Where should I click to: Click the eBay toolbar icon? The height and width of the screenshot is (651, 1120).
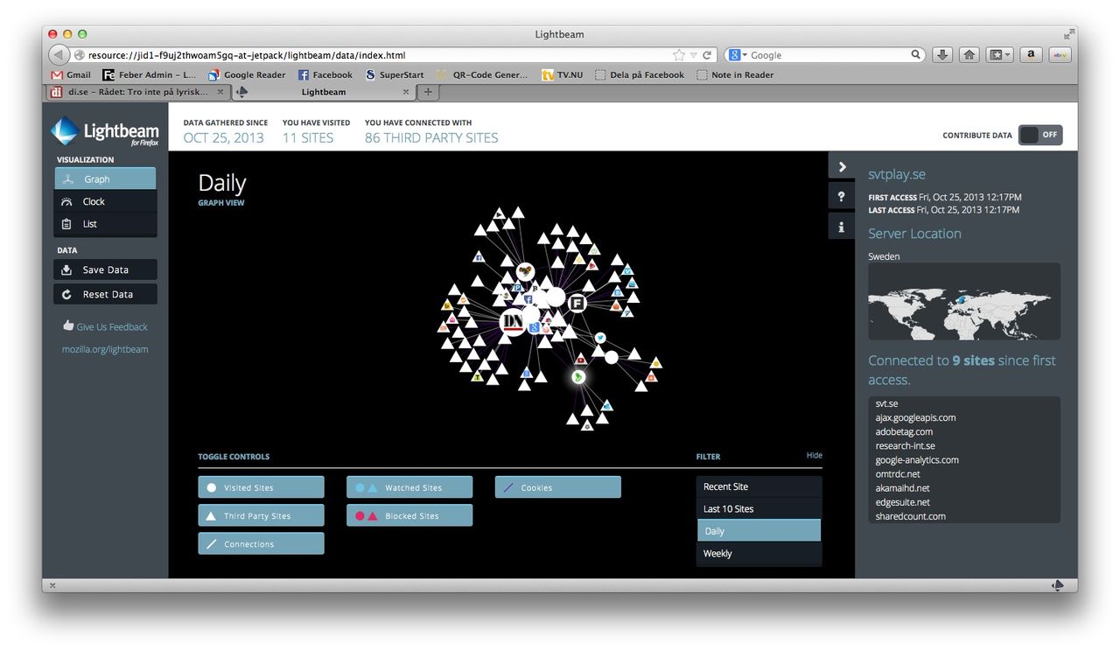(x=1060, y=54)
